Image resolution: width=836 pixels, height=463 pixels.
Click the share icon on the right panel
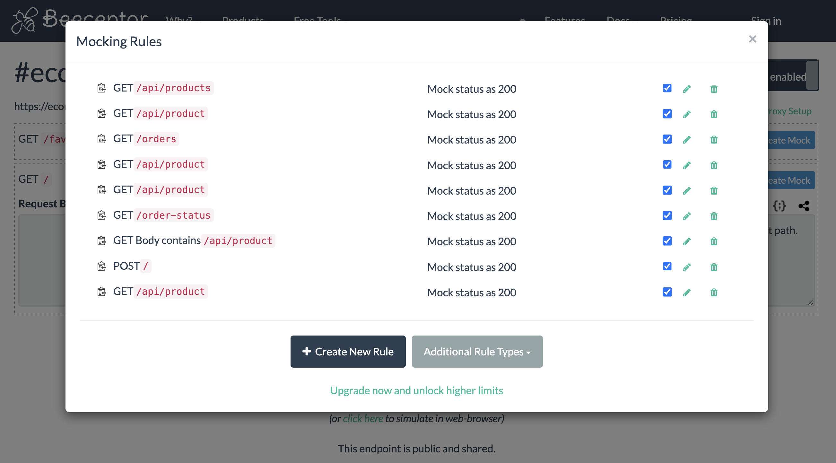point(805,205)
